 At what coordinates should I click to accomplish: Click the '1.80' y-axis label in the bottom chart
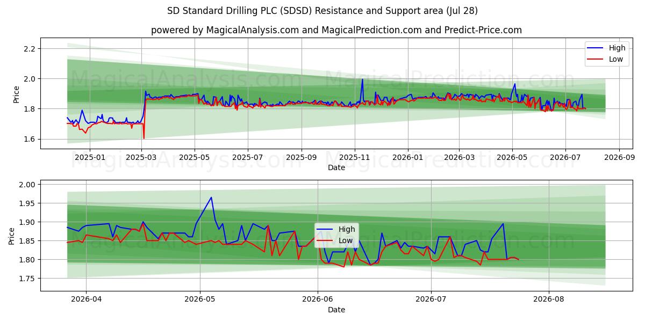click(x=27, y=260)
